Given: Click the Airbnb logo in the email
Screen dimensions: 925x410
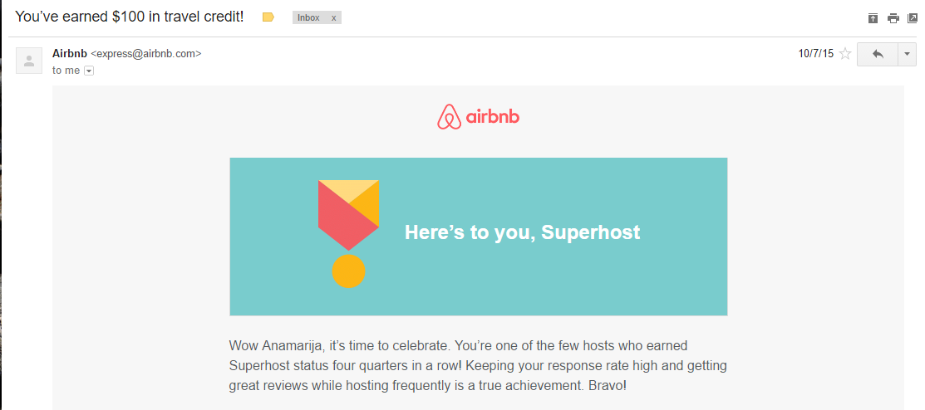Looking at the screenshot, I should pos(478,117).
